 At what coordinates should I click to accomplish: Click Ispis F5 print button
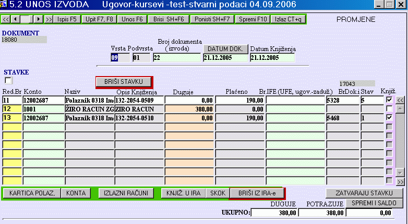pos(67,19)
